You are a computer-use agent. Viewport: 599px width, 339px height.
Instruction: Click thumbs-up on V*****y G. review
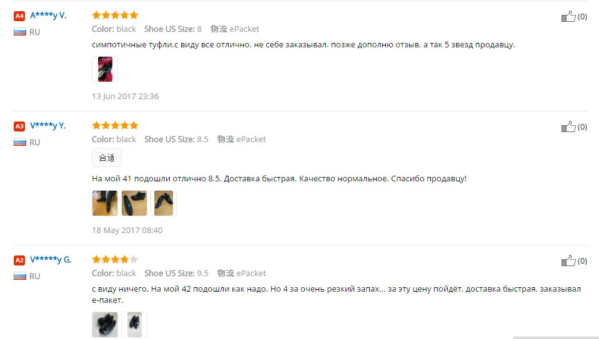(x=568, y=261)
